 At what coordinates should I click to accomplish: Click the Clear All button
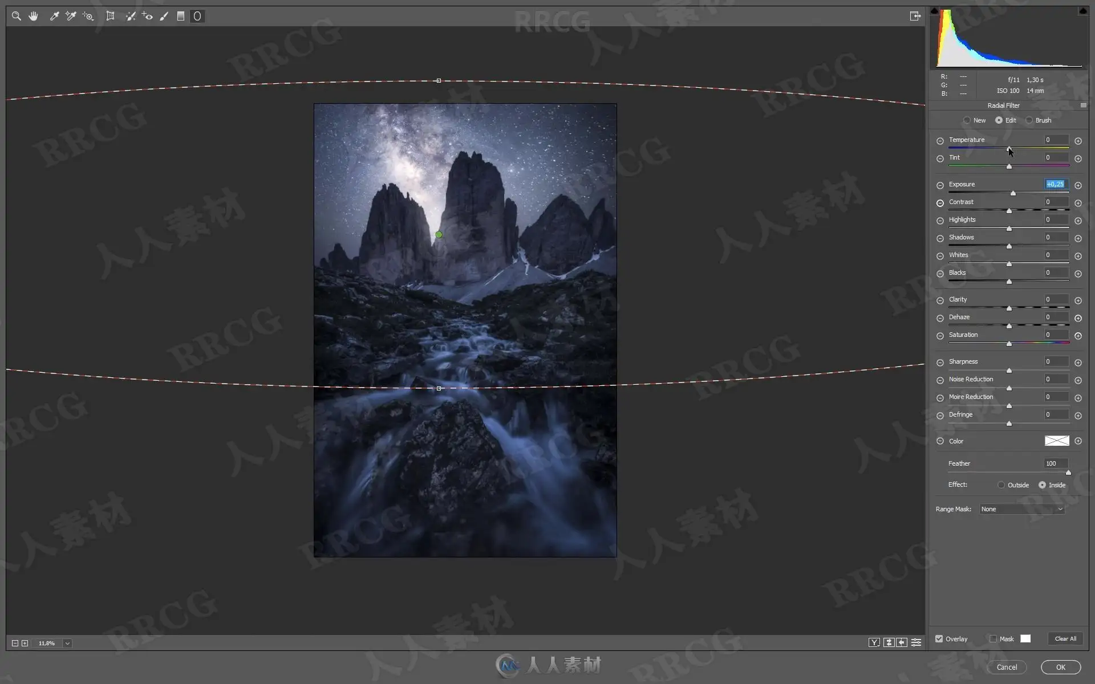[x=1065, y=639]
